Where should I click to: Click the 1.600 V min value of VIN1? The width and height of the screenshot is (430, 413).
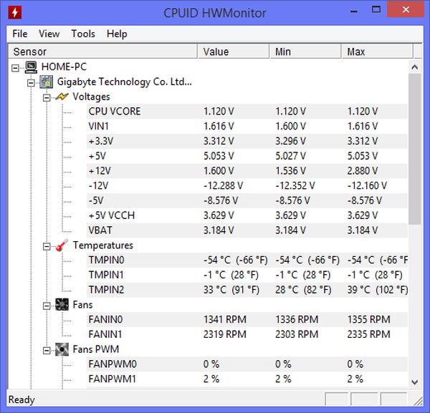tap(290, 126)
